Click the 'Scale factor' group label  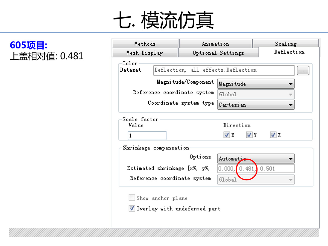[140, 119]
